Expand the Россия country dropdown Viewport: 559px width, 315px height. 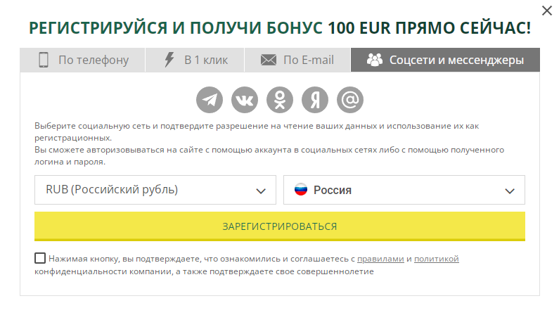coord(404,190)
